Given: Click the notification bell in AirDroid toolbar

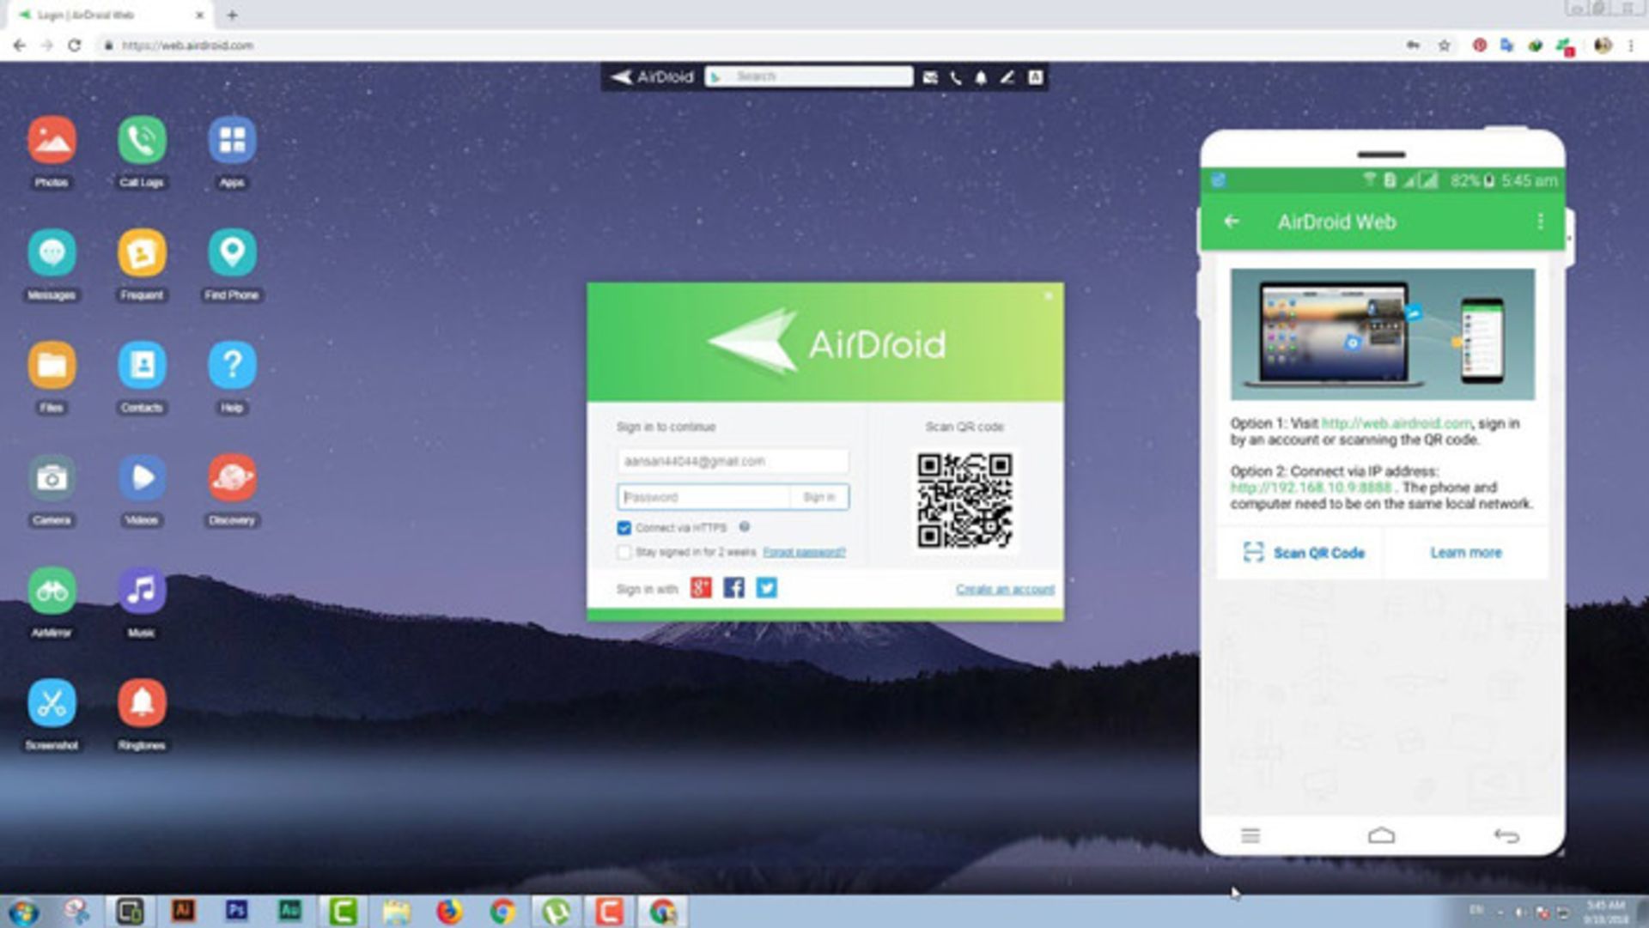Looking at the screenshot, I should (x=981, y=77).
